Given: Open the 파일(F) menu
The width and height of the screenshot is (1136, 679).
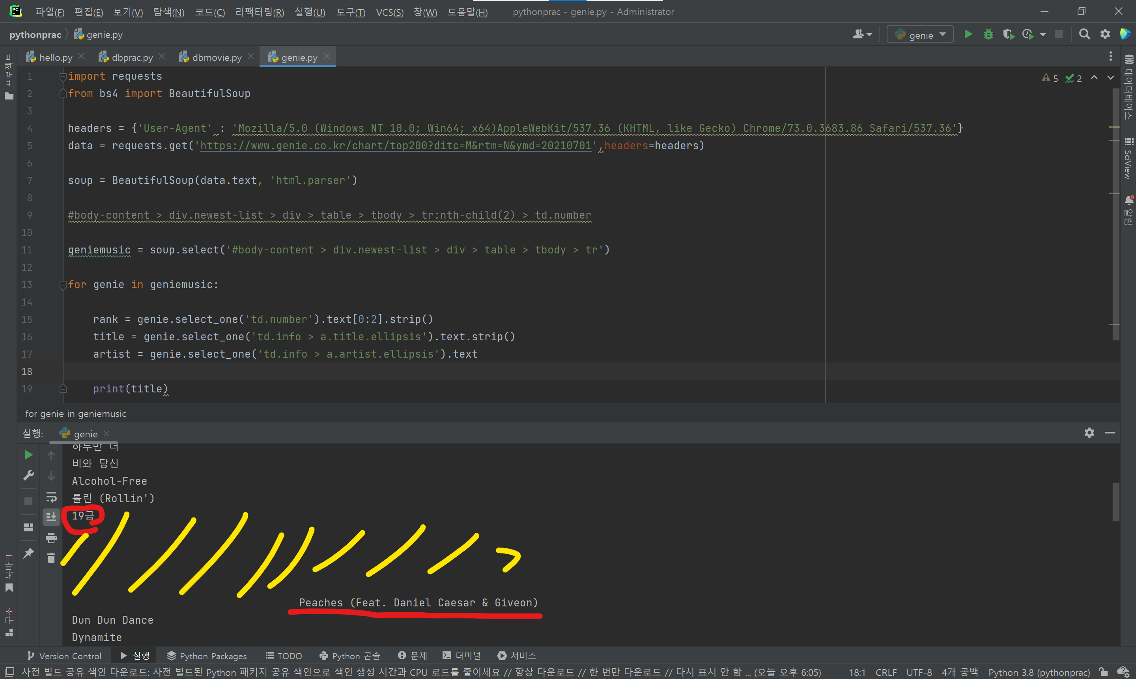Looking at the screenshot, I should tap(50, 12).
